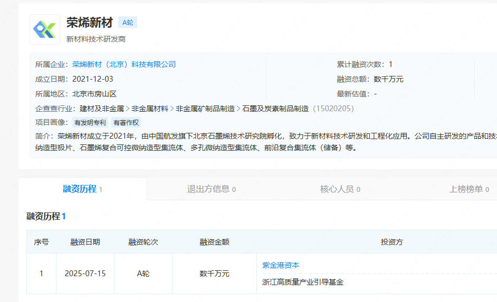This screenshot has height=302, width=497.
Task: Click the row number 1 cell
Action: tap(41, 274)
